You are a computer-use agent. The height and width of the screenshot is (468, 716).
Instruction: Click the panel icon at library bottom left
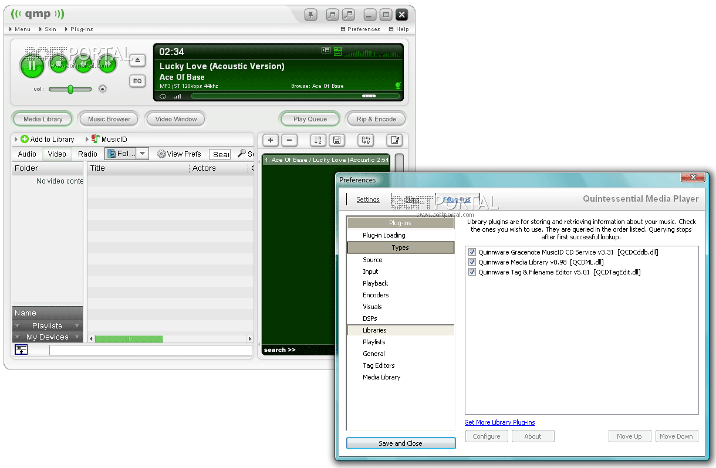[x=21, y=350]
